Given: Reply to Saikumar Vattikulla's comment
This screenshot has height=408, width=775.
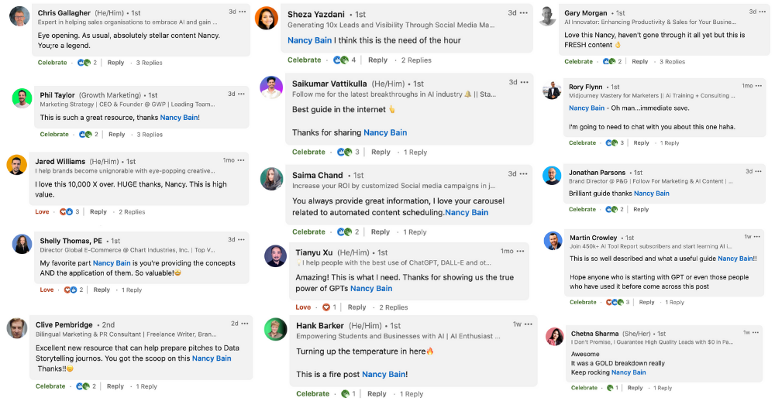Looking at the screenshot, I should (381, 153).
